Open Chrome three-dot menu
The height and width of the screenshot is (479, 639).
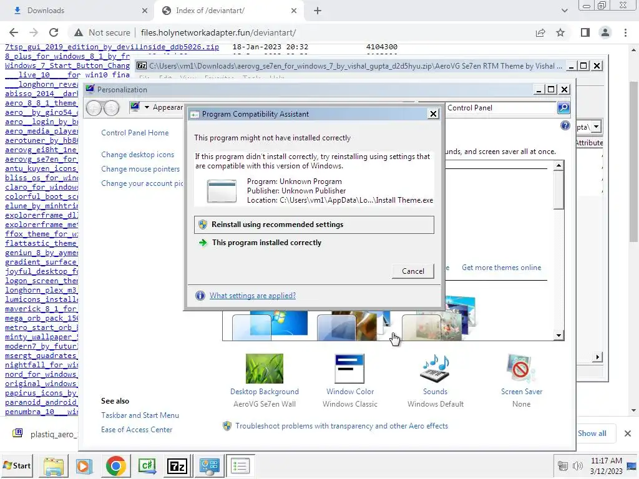(625, 32)
